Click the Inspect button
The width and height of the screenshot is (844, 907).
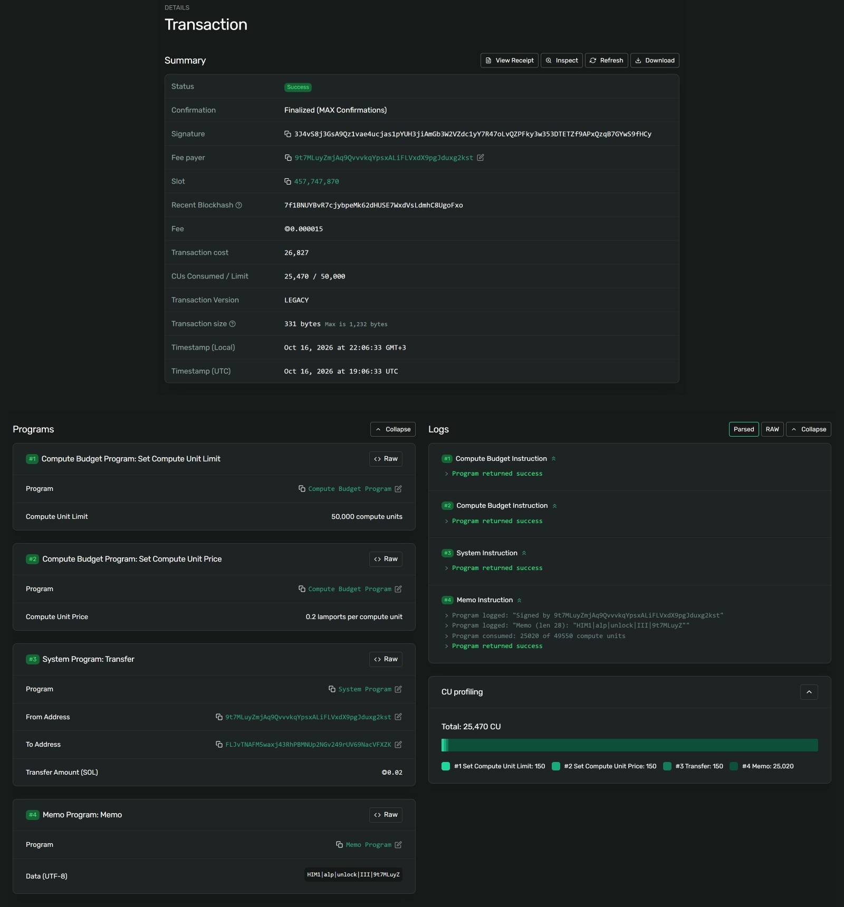(562, 61)
